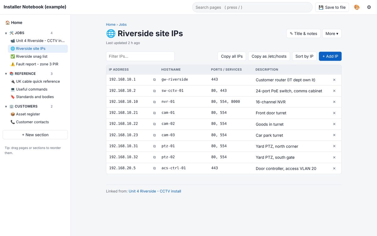The height and width of the screenshot is (236, 377).
Task: Click the PORTS / SERVICES column header
Action: click(227, 70)
